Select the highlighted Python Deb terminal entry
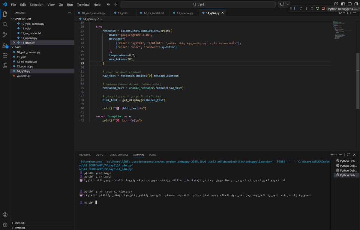The height and width of the screenshot is (230, 360). 347,175
